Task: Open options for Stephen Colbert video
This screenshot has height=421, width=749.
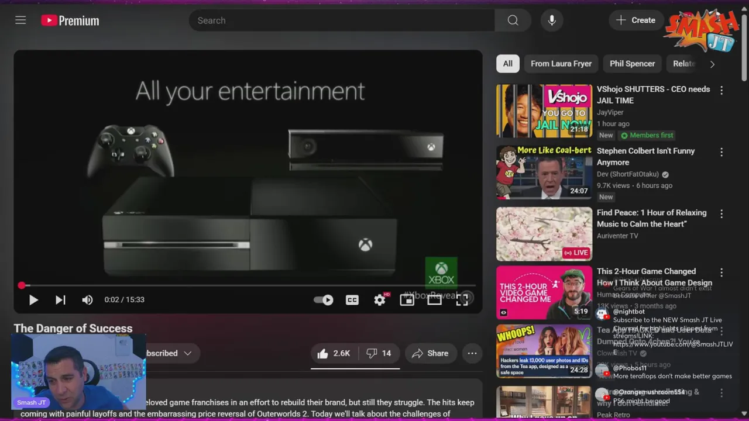Action: 721,152
